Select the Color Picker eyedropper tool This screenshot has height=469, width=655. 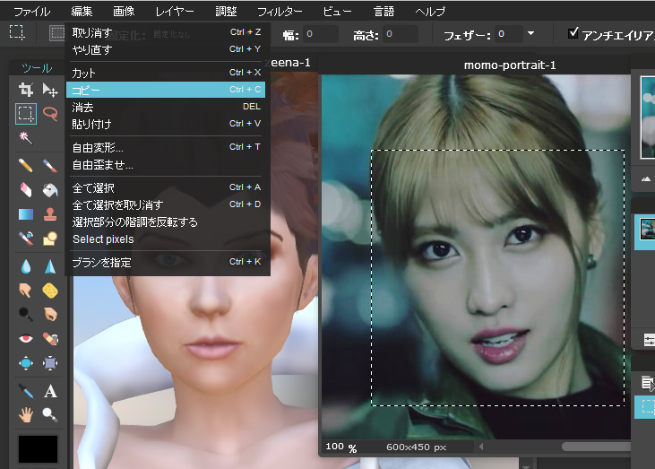tap(26, 391)
